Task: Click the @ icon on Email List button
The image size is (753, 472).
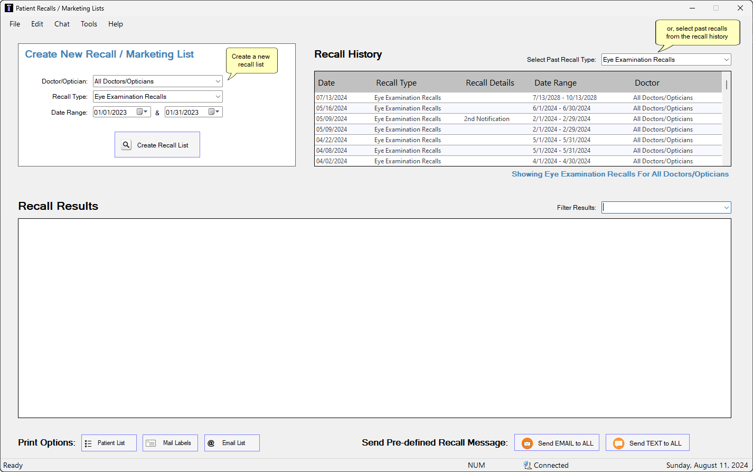Action: (x=211, y=443)
